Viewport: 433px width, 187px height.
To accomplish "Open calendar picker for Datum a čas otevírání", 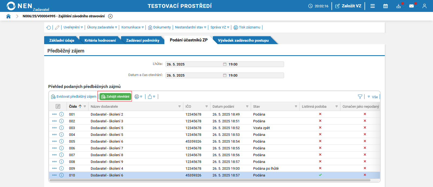I will pos(225,75).
